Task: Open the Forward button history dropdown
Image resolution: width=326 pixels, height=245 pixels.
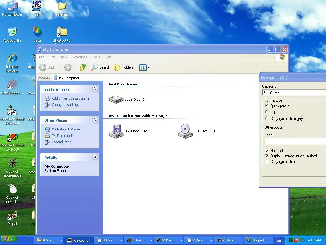Action: point(75,67)
